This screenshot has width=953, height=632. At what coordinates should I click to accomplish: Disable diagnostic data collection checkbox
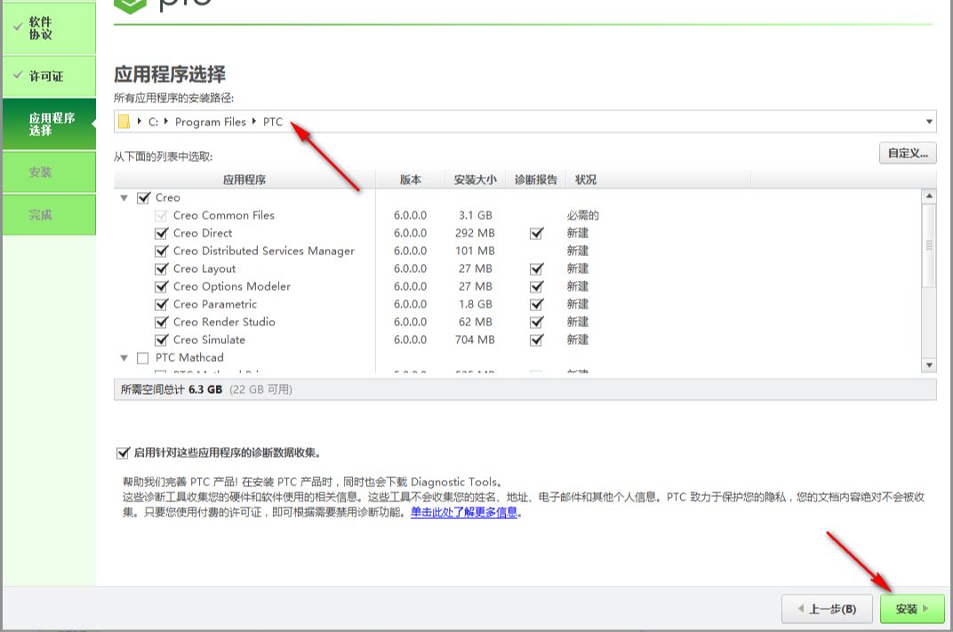[123, 452]
